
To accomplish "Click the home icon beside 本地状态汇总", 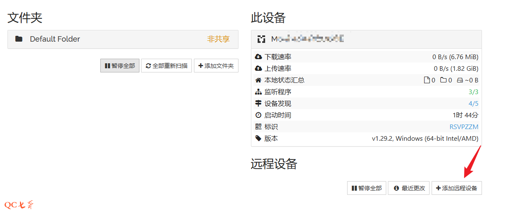I will pyautogui.click(x=258, y=80).
